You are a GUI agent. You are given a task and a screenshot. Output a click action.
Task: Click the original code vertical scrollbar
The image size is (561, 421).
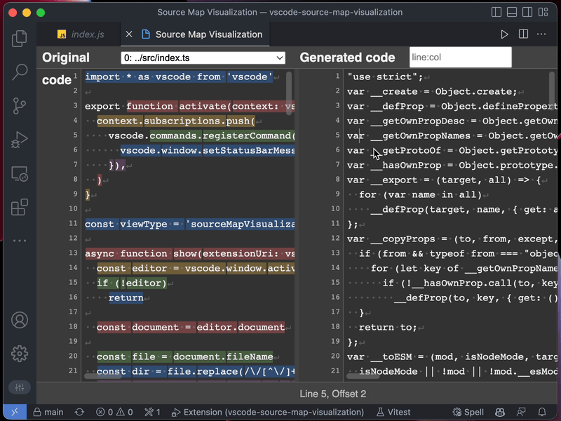coord(289,93)
